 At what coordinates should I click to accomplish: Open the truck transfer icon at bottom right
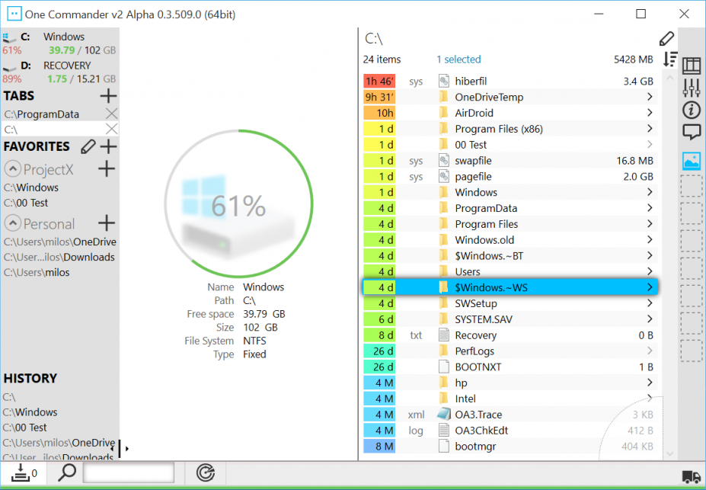tap(691, 476)
